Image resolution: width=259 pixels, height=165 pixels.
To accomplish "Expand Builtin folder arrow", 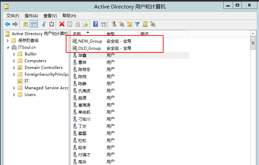I will pos(14,54).
